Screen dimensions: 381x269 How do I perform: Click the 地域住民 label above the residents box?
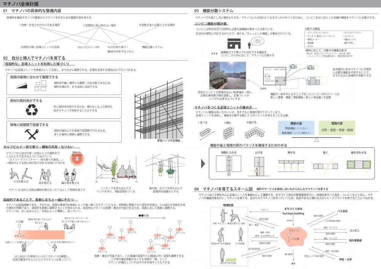point(228,205)
